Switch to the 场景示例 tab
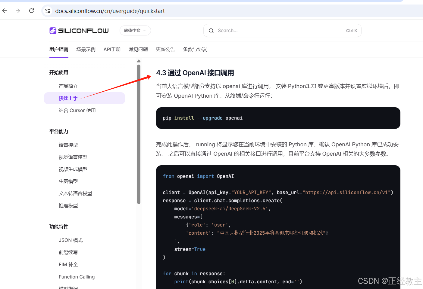The height and width of the screenshot is (289, 423). (86, 49)
